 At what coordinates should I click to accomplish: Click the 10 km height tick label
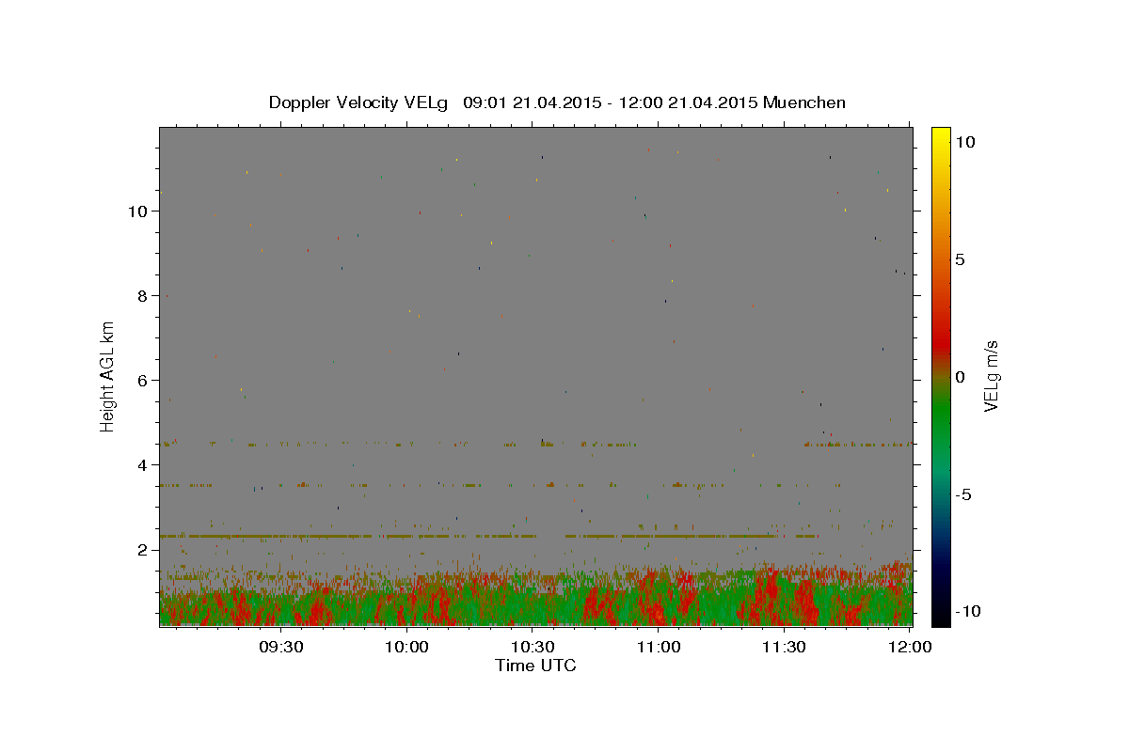(x=137, y=211)
